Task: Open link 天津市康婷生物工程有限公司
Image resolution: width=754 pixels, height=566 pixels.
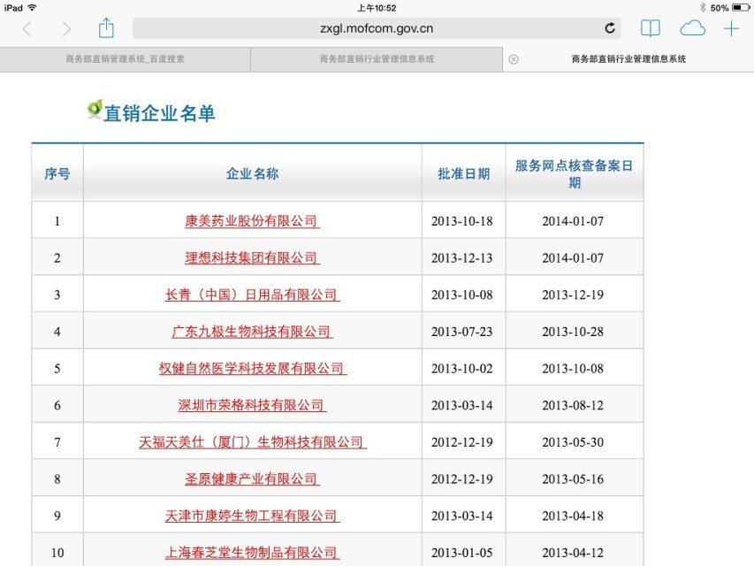Action: [252, 516]
